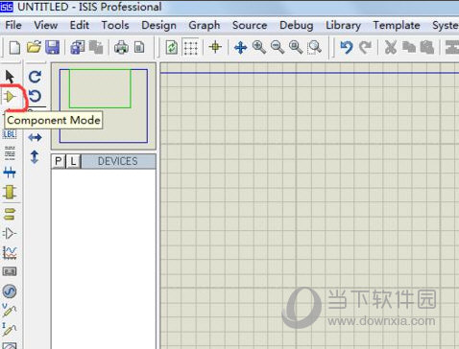Click the DEVICES selector header

pyautogui.click(x=118, y=161)
